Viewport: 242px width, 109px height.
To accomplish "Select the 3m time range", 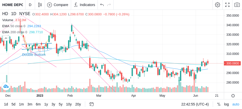I will coord(30,104).
